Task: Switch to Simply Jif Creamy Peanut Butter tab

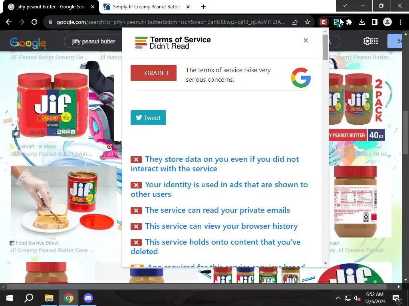Action: point(147,7)
